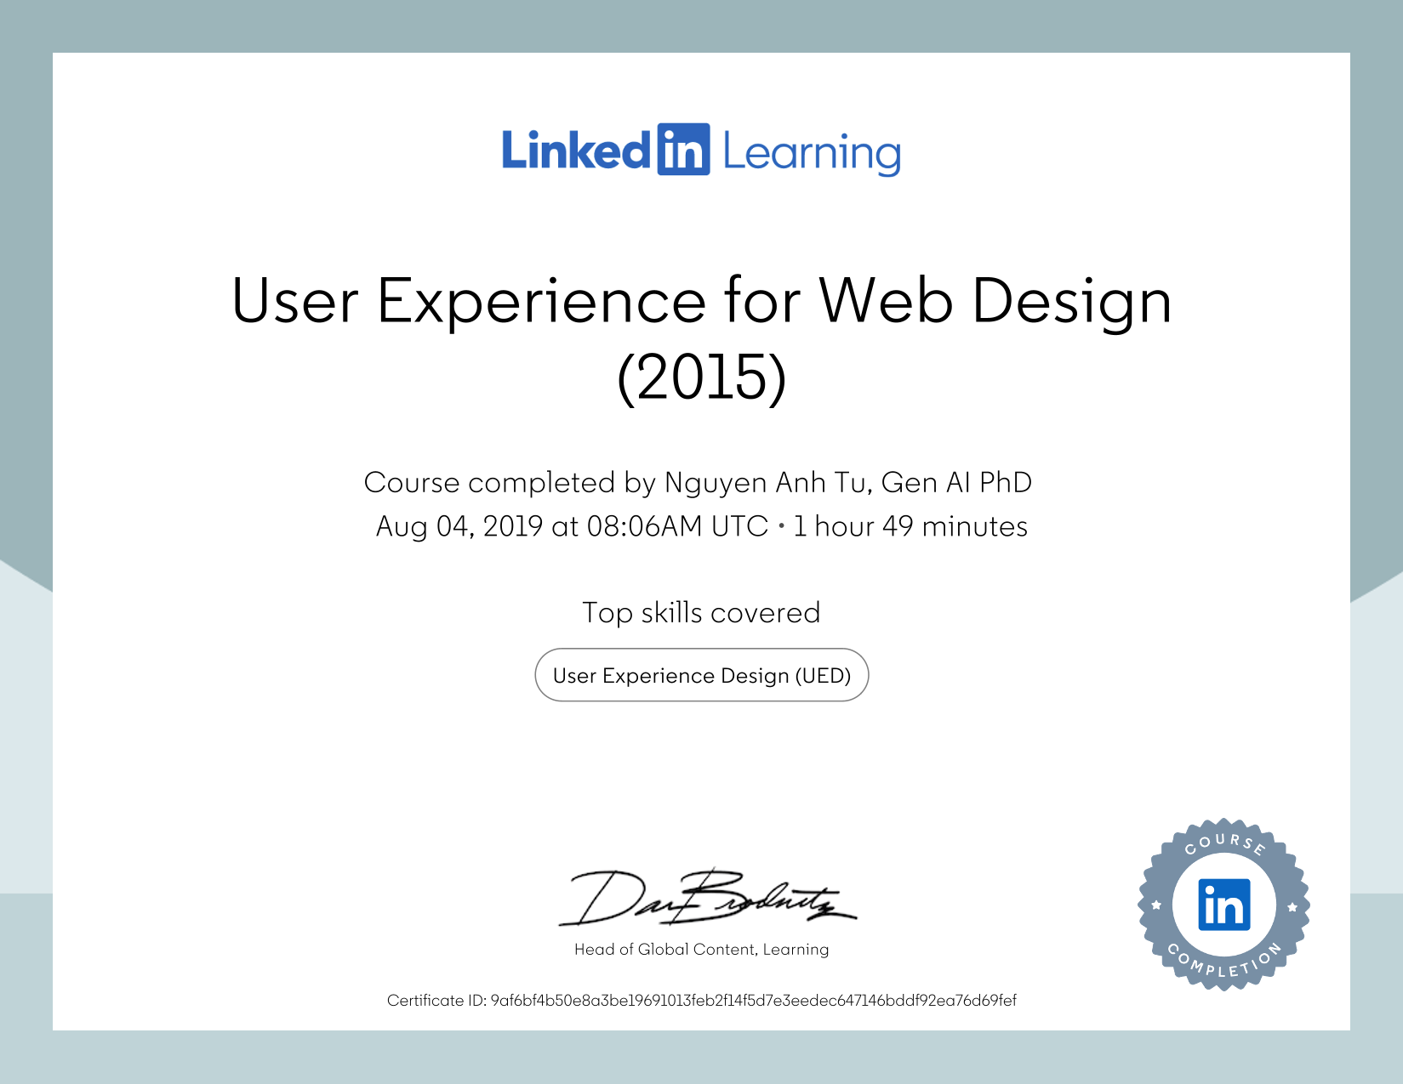Viewport: 1403px width, 1084px height.
Task: Click 'Head of Global Content, Learning' label
Action: pyautogui.click(x=701, y=949)
